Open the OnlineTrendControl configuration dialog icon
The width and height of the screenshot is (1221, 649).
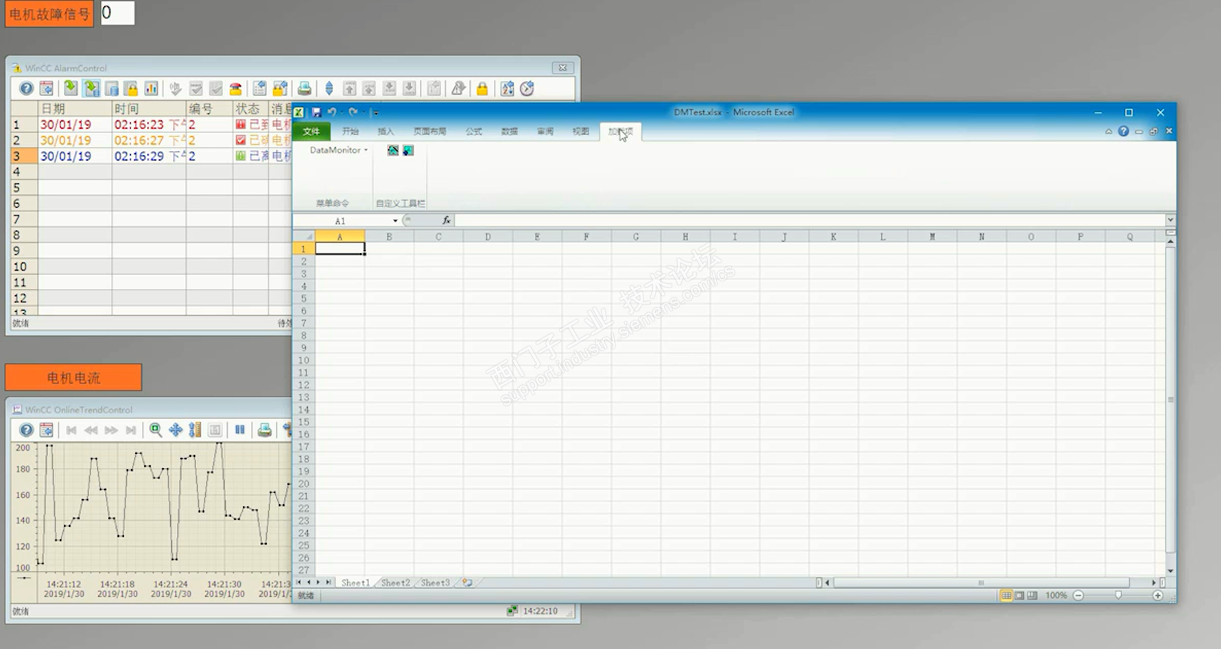(x=46, y=430)
